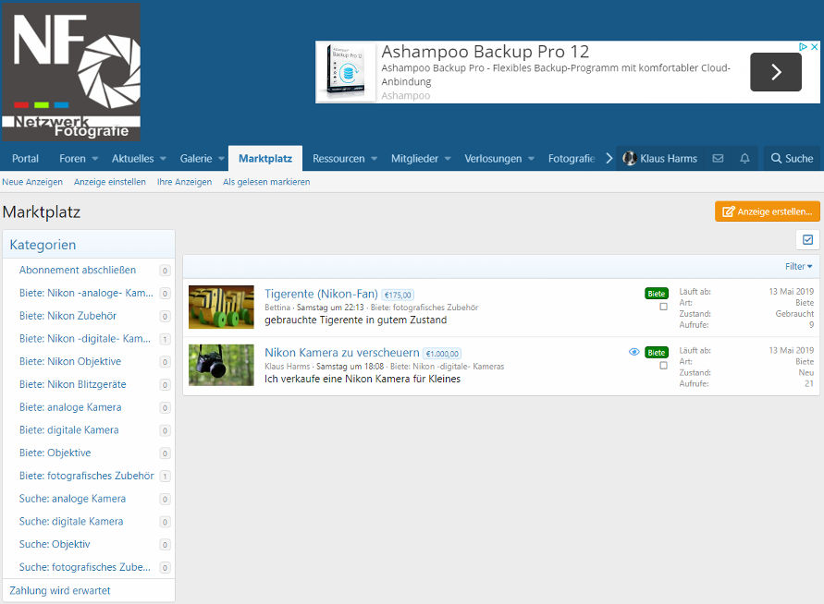Open the Portal nav item
The width and height of the screenshot is (824, 604).
[25, 159]
